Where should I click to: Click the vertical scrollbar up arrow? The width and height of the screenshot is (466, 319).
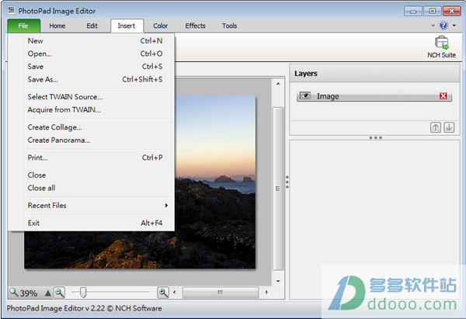tap(278, 84)
